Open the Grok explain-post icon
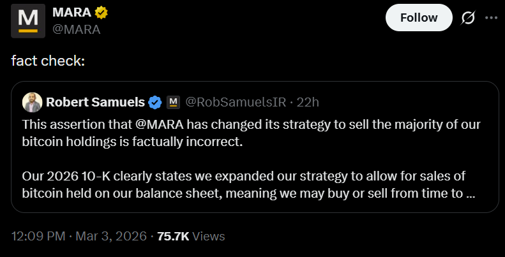 coord(467,18)
